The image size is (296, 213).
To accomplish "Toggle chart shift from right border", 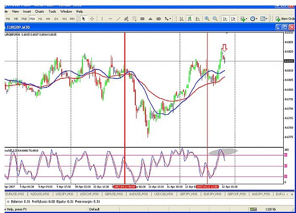I will tap(233, 19).
